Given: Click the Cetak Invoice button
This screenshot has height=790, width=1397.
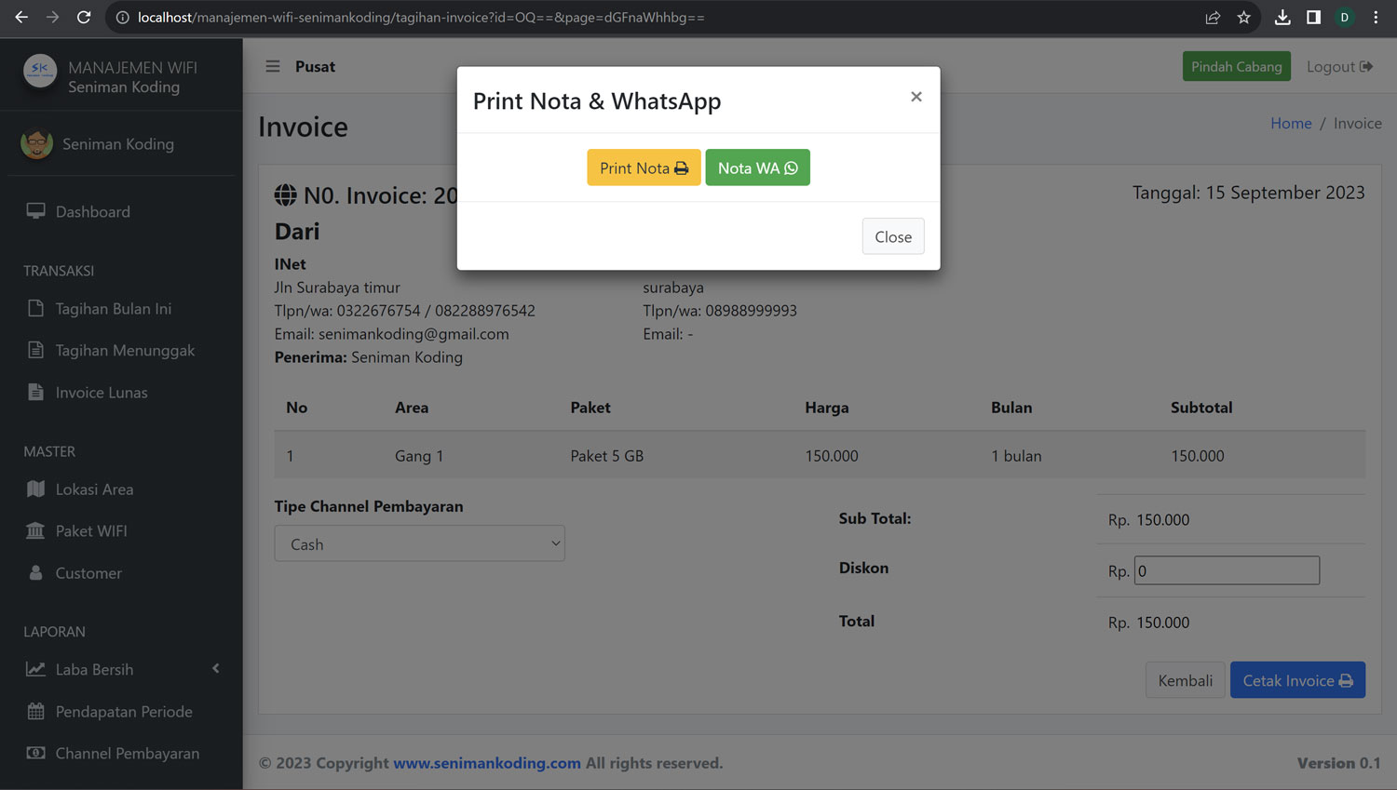Looking at the screenshot, I should click(1297, 680).
